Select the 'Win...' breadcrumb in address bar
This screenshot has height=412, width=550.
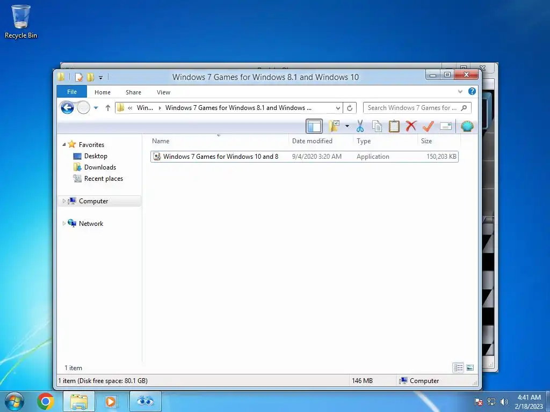(x=145, y=108)
